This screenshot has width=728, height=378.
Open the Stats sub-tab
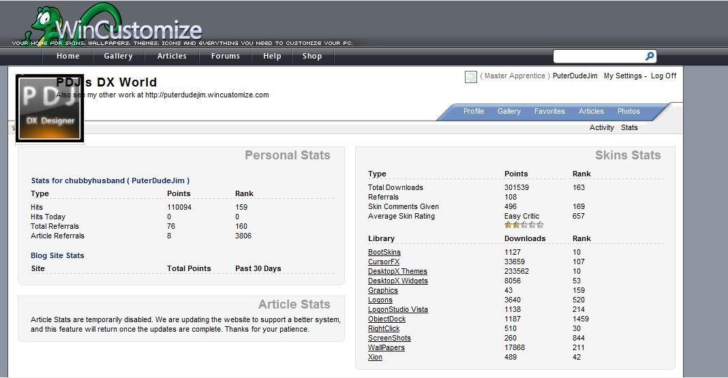click(629, 127)
